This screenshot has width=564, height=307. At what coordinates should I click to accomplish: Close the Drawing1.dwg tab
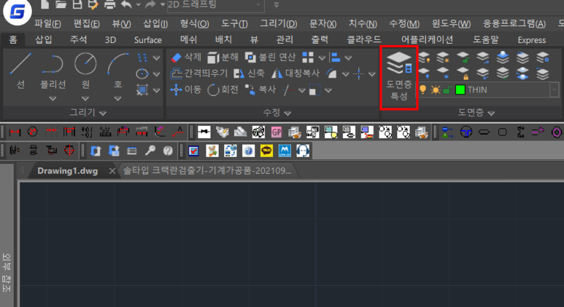[112, 171]
